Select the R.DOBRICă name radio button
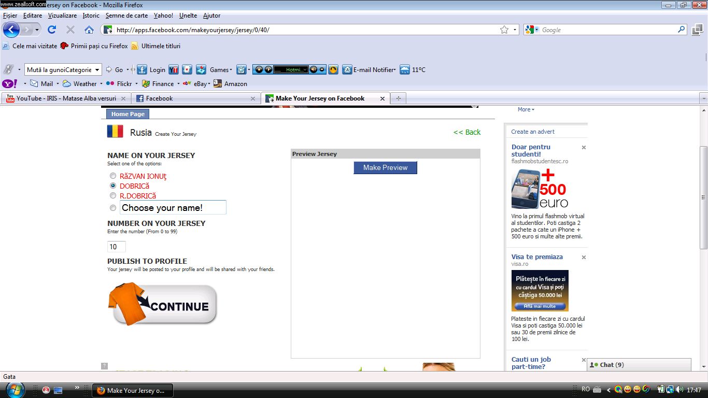The image size is (708, 398). point(113,195)
